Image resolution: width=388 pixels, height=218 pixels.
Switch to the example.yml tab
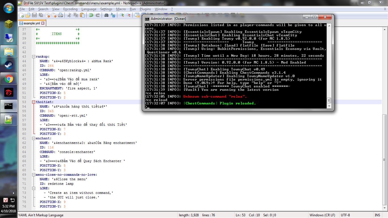31,23
